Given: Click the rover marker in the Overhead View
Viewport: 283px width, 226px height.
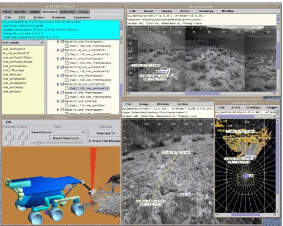Looking at the screenshot, I should click(x=246, y=176).
